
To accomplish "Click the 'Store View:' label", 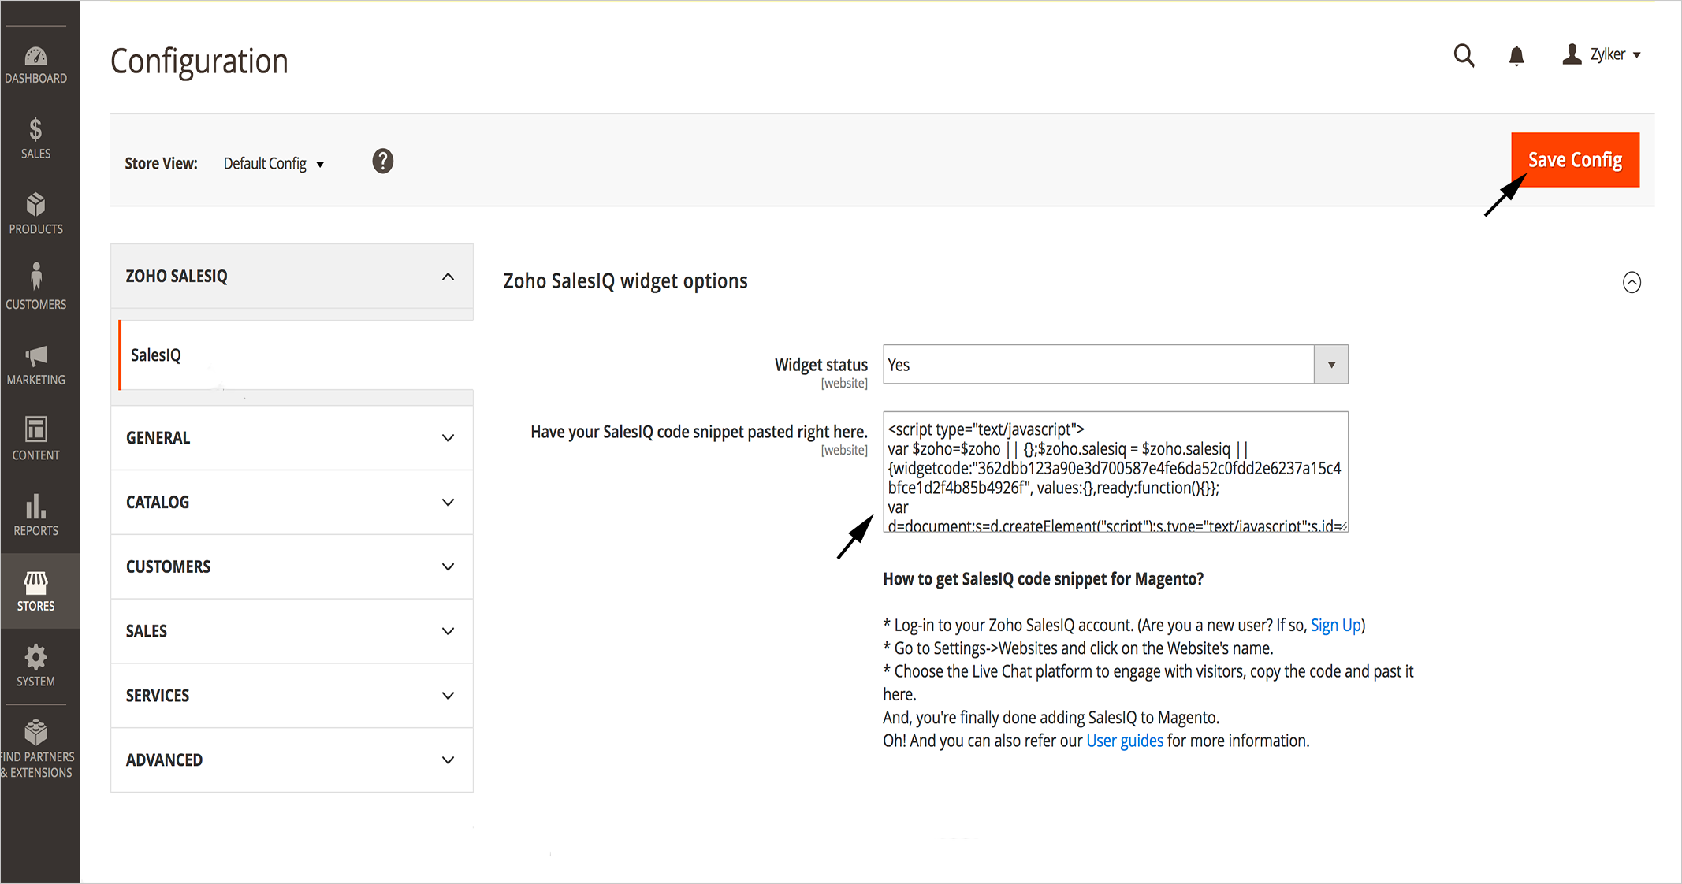I will click(x=161, y=164).
